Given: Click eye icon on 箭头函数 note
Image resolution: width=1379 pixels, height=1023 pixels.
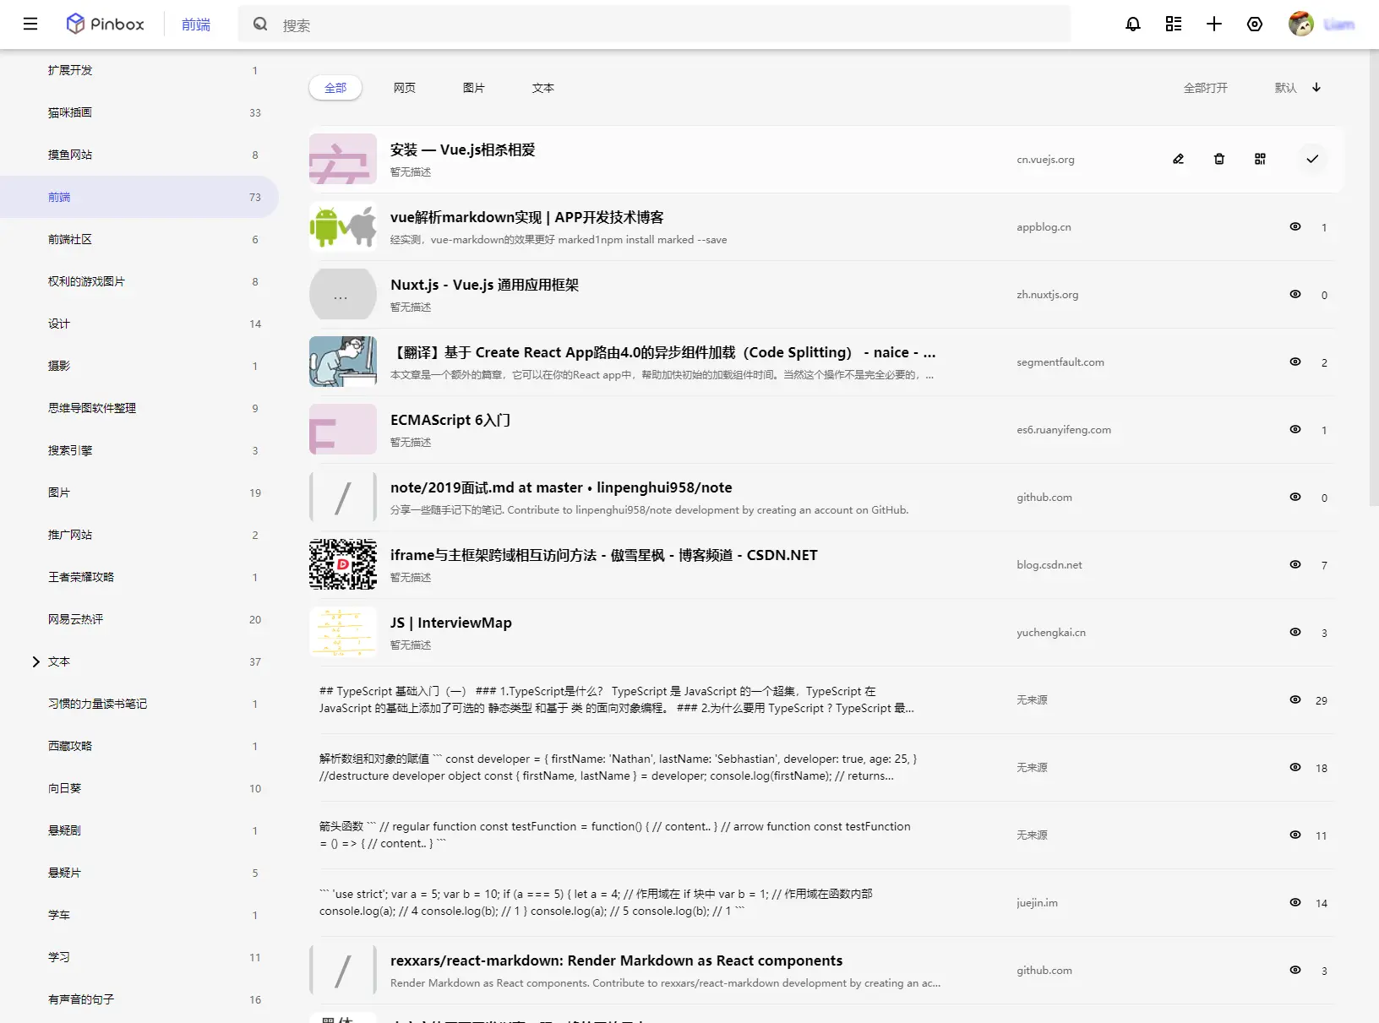Looking at the screenshot, I should (1295, 835).
